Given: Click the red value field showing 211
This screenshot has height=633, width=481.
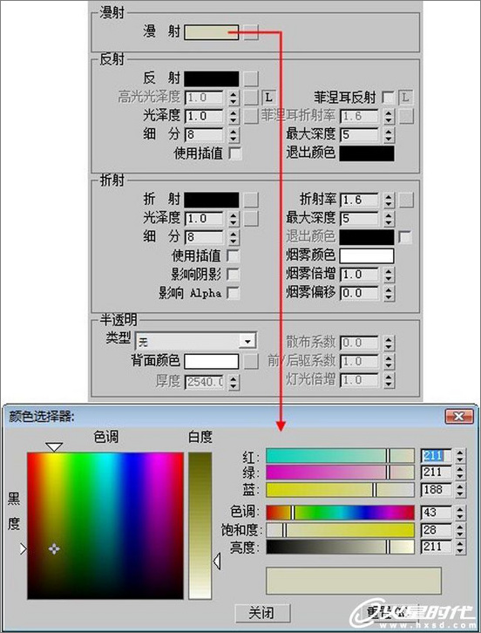Looking at the screenshot, I should click(437, 456).
